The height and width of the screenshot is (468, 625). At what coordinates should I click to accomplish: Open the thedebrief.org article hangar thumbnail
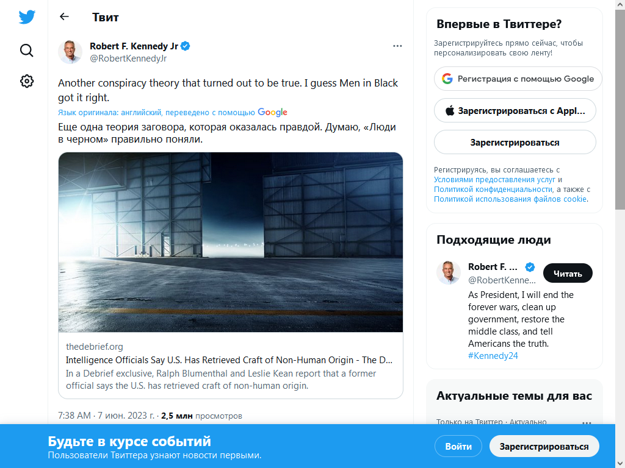pos(231,243)
